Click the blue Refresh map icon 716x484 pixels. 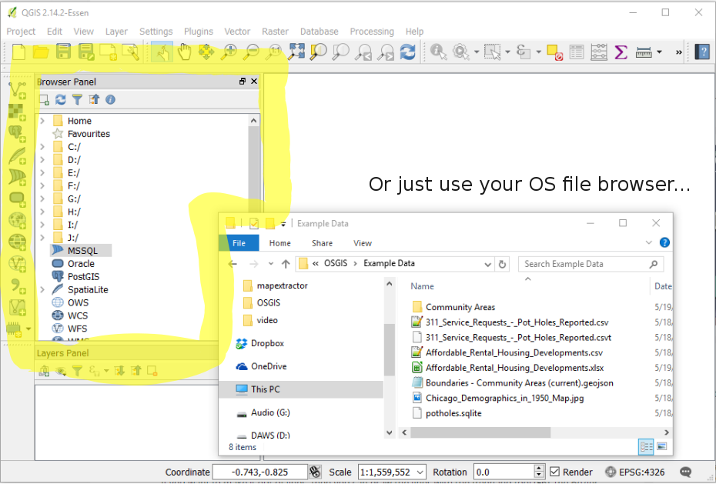click(x=408, y=52)
